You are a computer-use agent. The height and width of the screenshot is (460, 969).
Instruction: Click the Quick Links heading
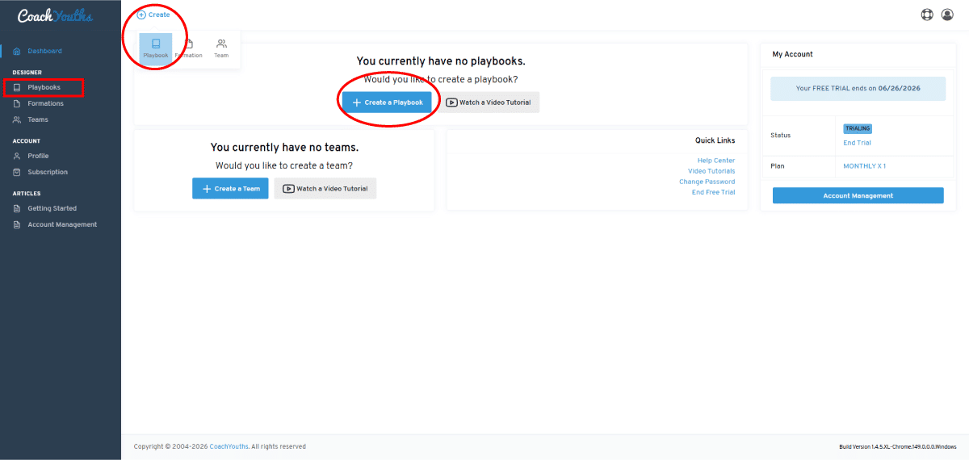coord(715,140)
